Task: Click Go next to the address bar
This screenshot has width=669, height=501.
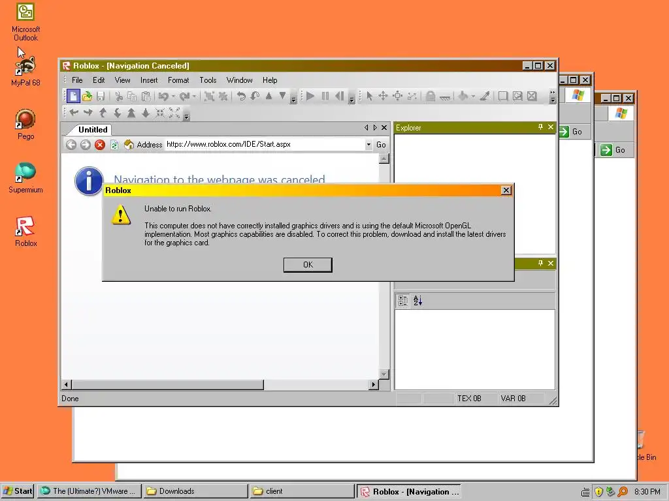Action: pyautogui.click(x=381, y=145)
